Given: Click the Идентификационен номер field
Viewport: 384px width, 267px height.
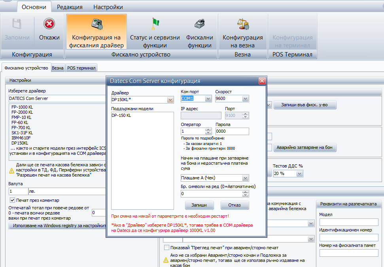Looking at the screenshot, I should point(349,237).
